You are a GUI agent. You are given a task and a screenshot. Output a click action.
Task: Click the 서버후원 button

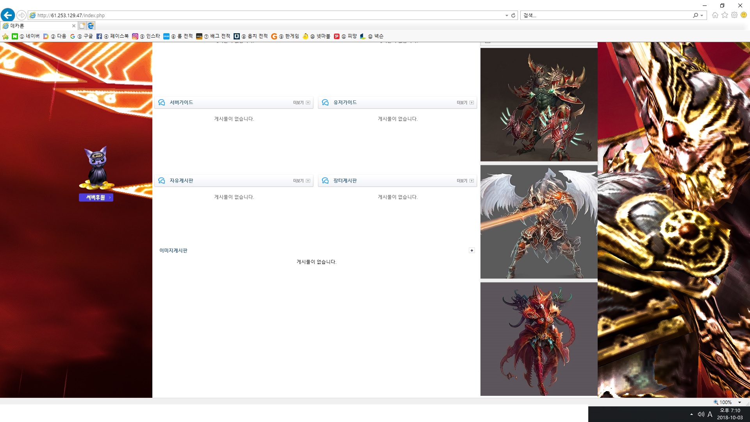tap(96, 197)
